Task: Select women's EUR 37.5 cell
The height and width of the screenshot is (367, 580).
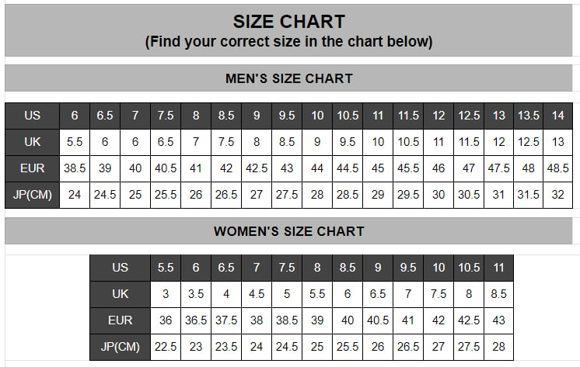Action: pyautogui.click(x=226, y=320)
